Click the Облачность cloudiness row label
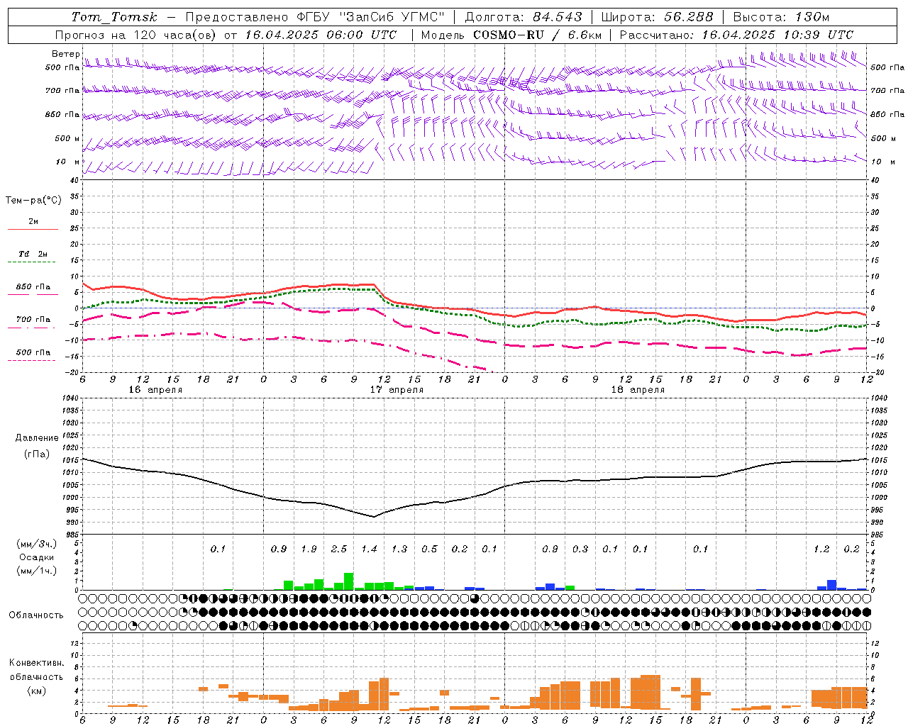Screen dimensions: 908x726 [x=36, y=615]
